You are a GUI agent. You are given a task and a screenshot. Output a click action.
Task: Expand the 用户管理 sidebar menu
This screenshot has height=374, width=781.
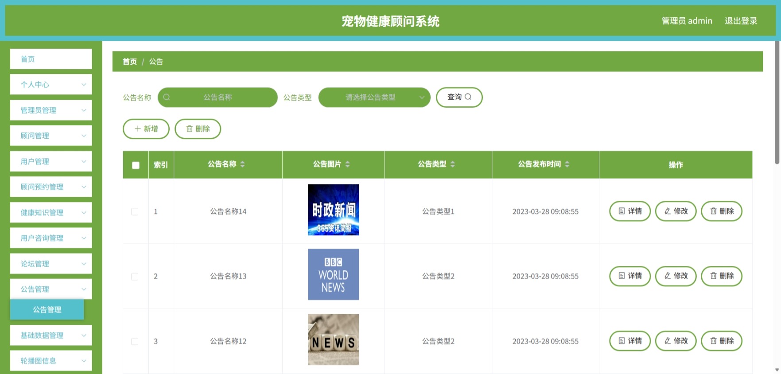pos(51,161)
